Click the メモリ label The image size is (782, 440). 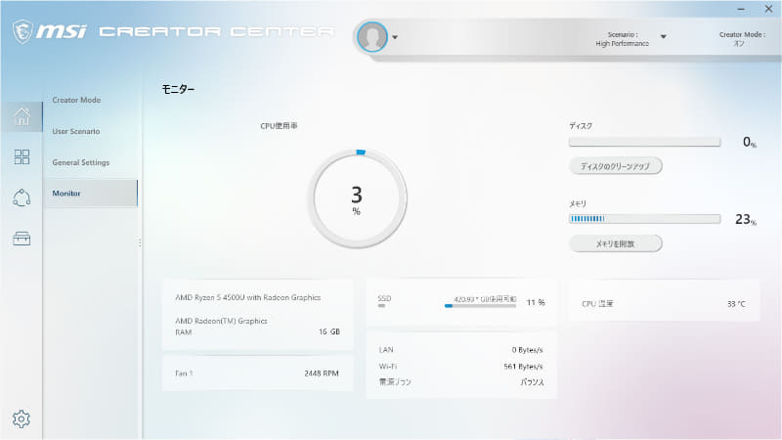[578, 203]
